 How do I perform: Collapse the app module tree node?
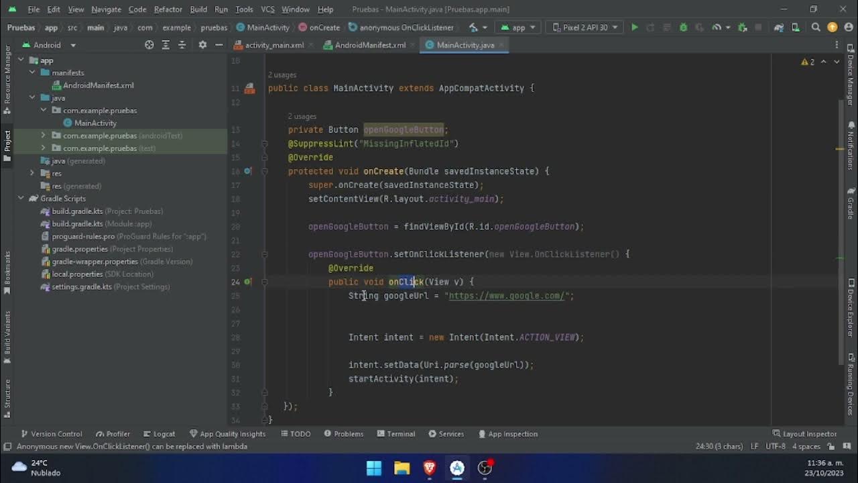coord(21,60)
